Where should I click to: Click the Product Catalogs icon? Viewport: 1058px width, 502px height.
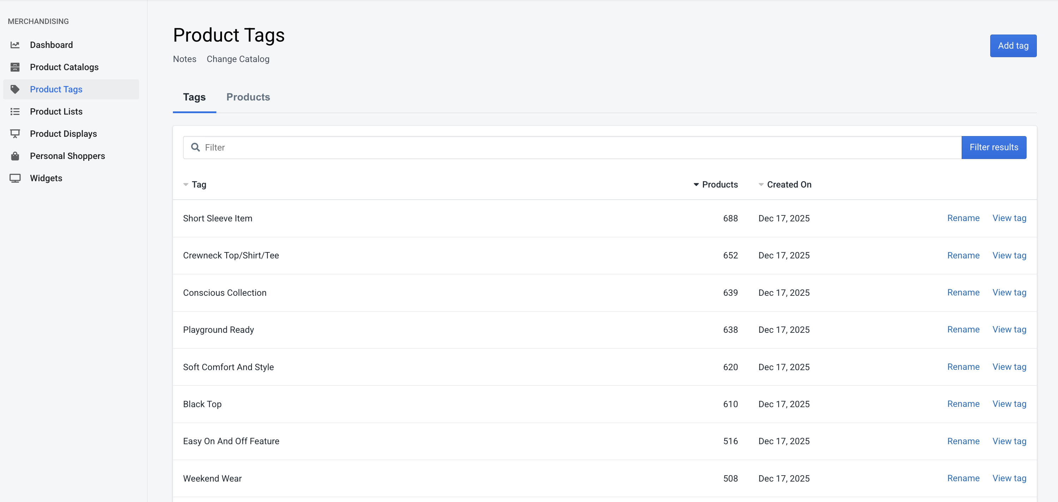tap(15, 67)
